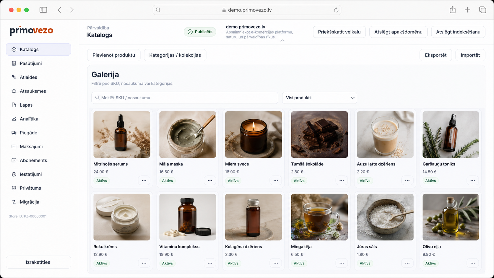The width and height of the screenshot is (494, 278).
Task: Click the Miega tēja product image
Action: click(319, 217)
